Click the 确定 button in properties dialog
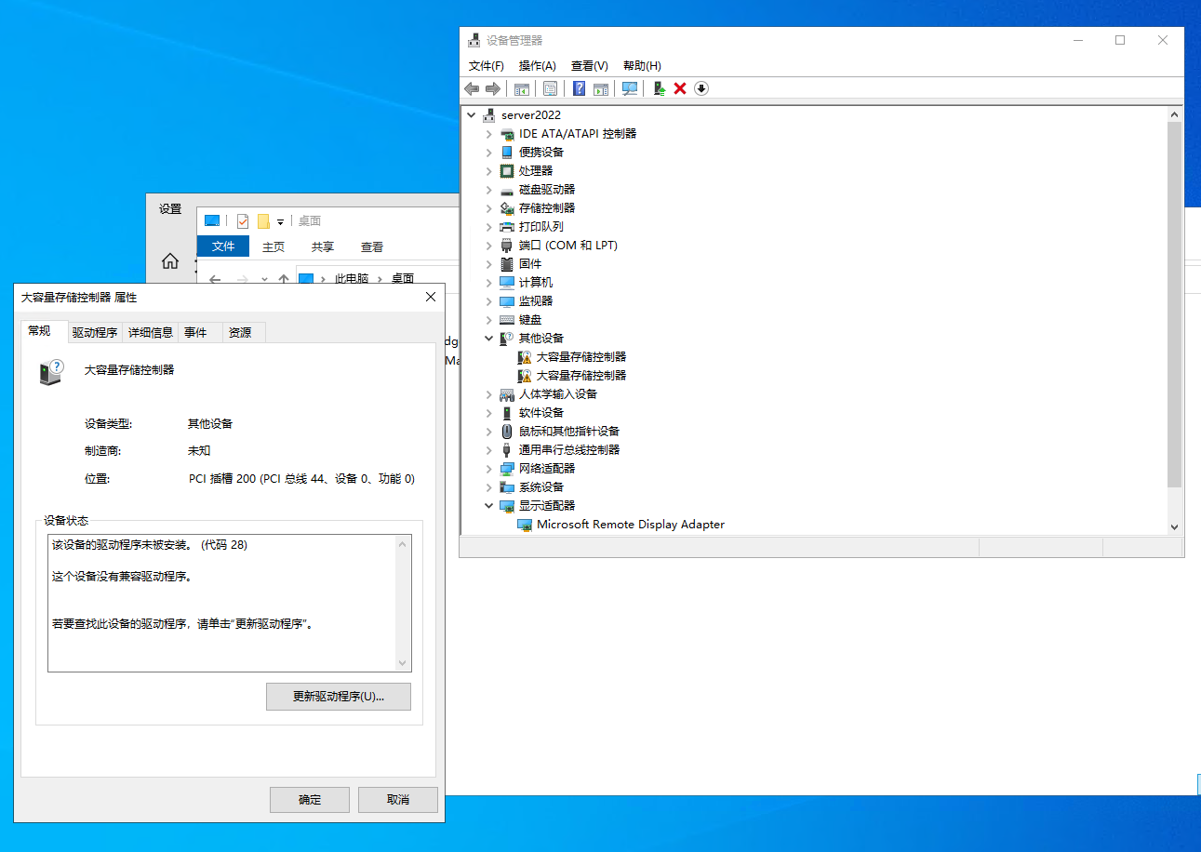This screenshot has height=852, width=1201. [309, 800]
